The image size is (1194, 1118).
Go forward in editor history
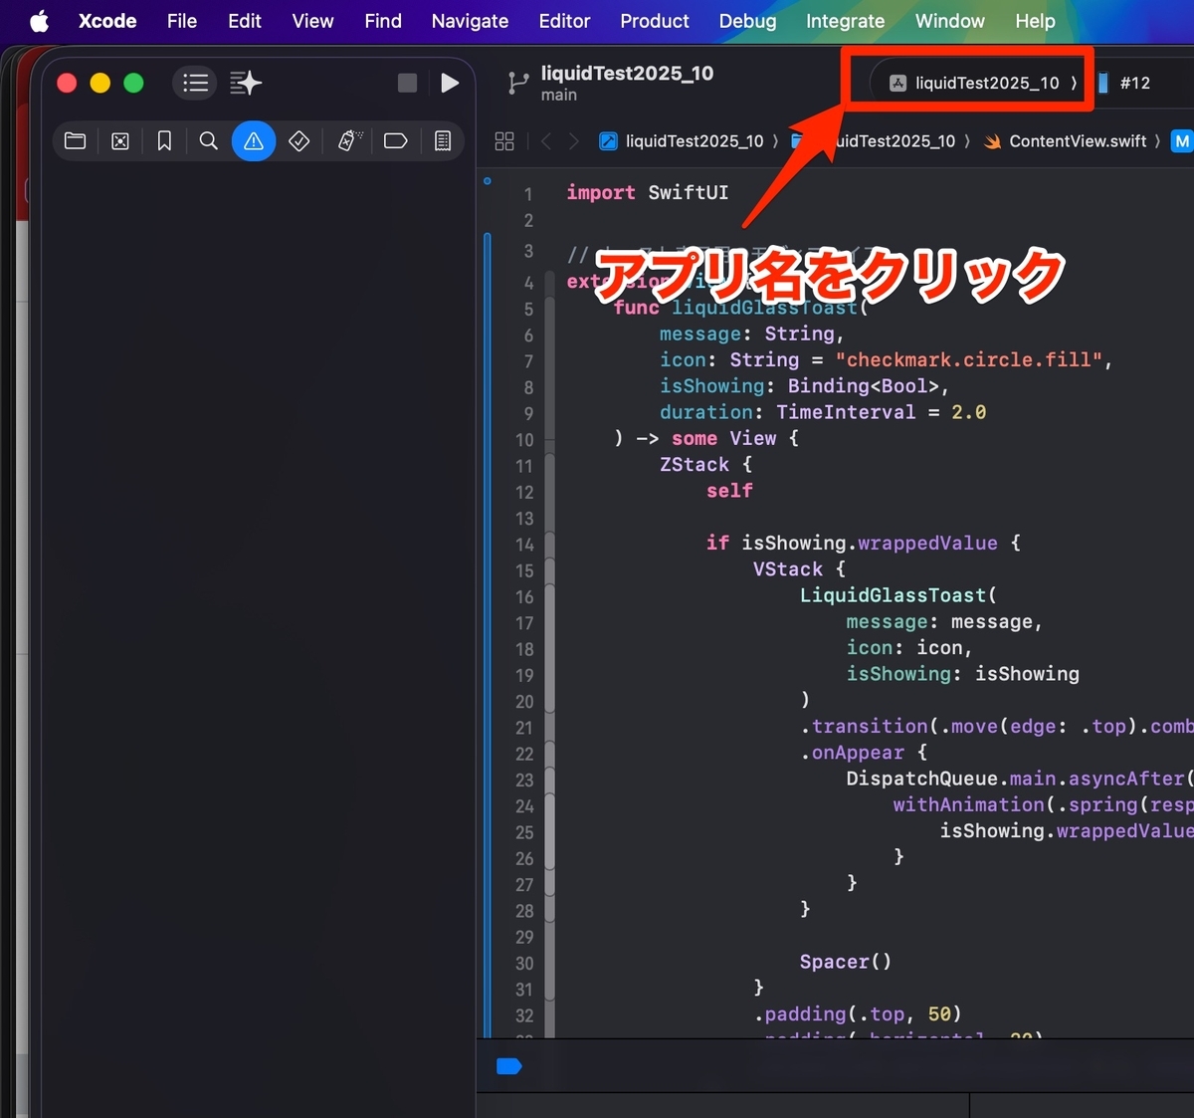pos(573,141)
